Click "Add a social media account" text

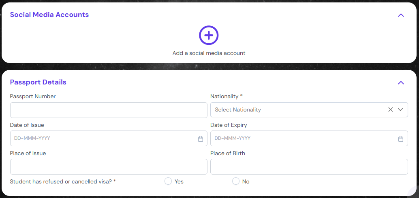[209, 53]
